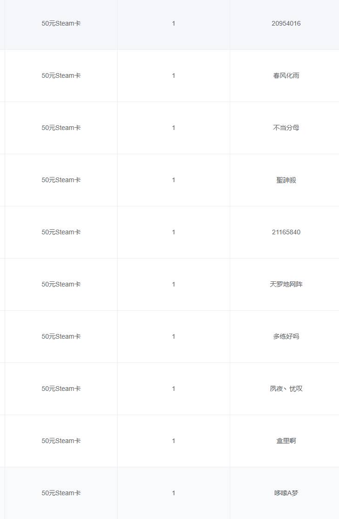Click the username 多练好吗
339x519 pixels.
[x=286, y=336]
